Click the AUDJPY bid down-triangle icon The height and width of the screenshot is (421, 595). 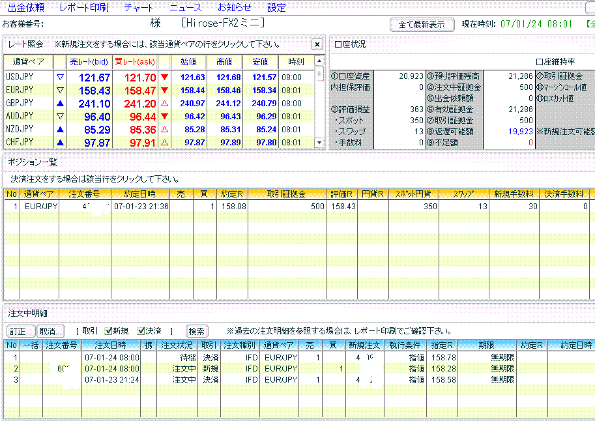(60, 117)
